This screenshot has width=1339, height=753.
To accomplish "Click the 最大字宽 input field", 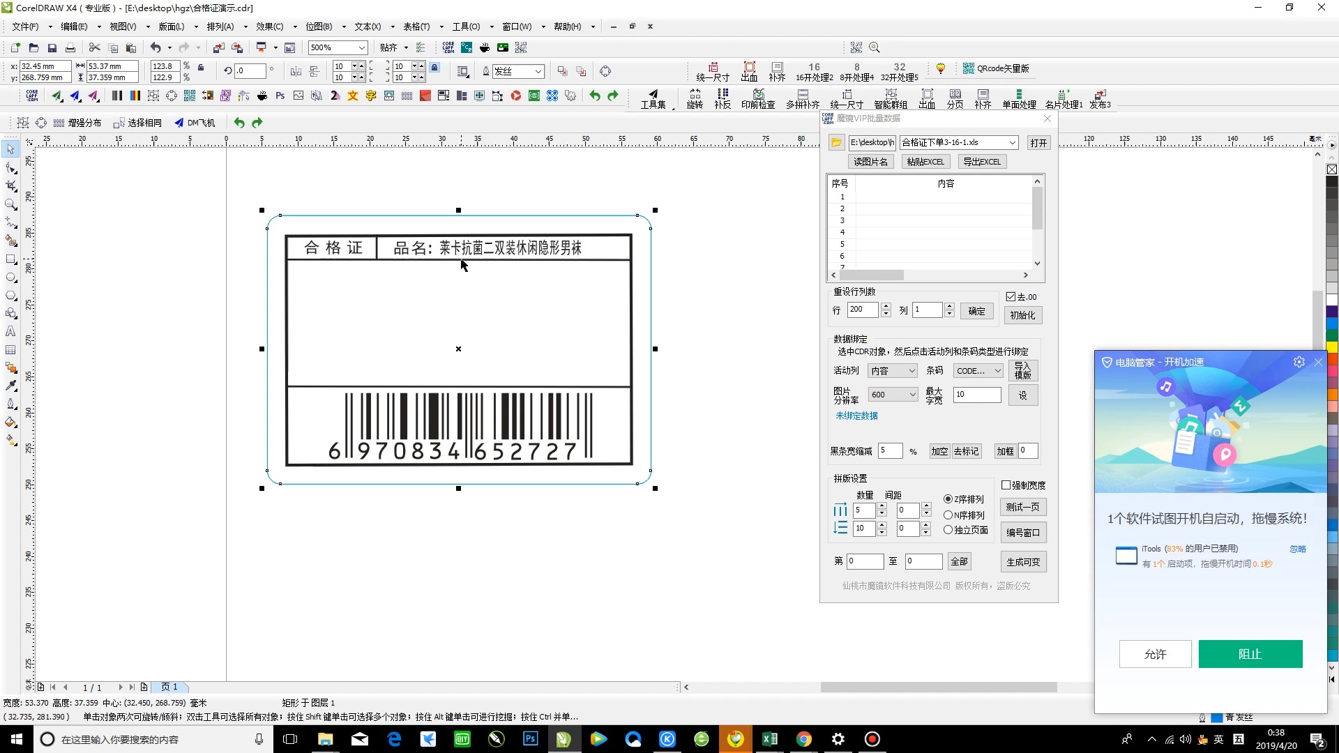I will click(x=976, y=395).
